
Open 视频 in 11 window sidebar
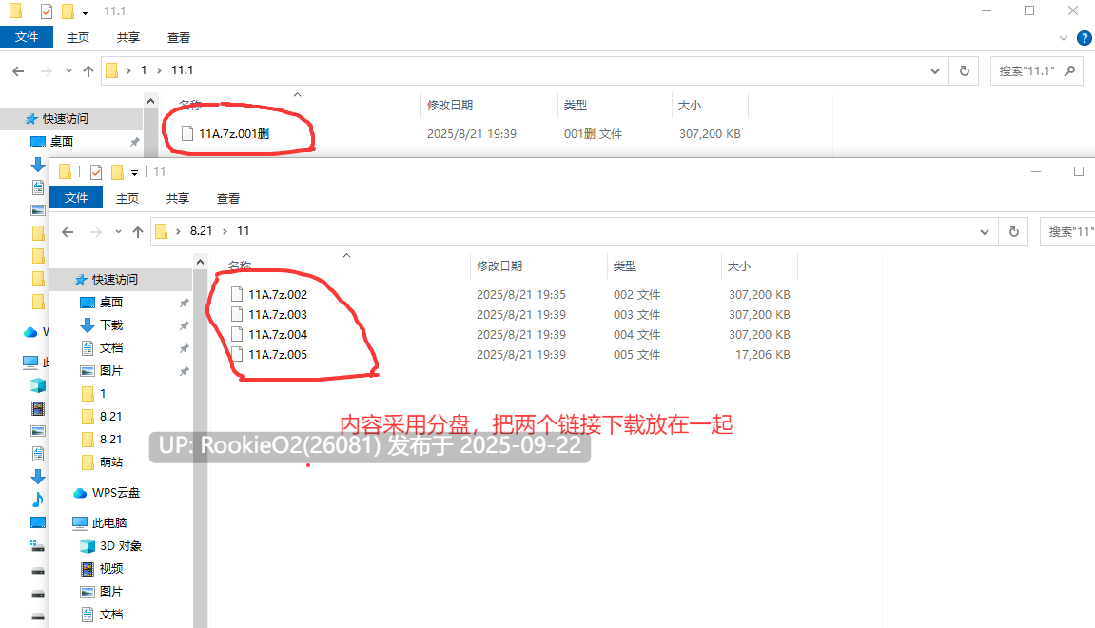[111, 569]
